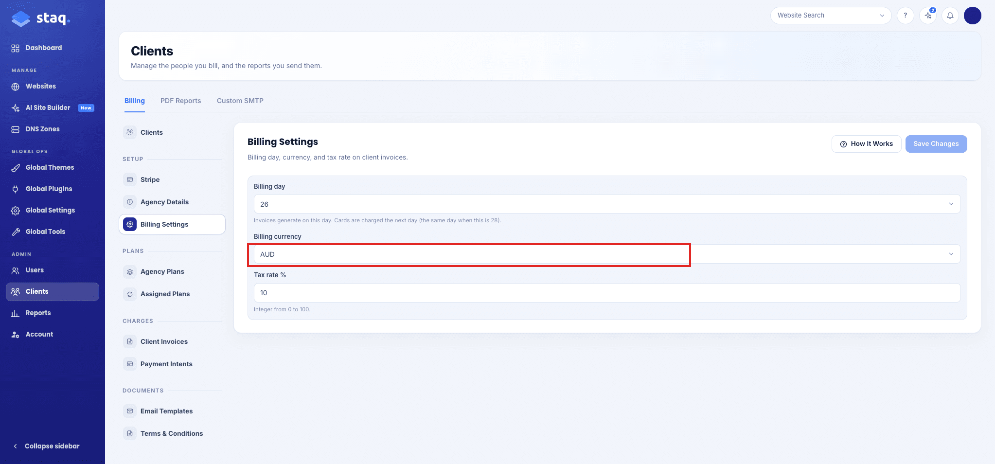The image size is (995, 464).
Task: Open DNS Zones
Action: point(53,129)
